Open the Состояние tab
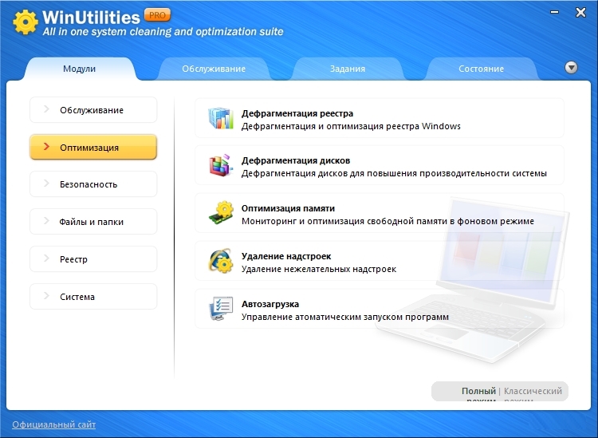This screenshot has width=598, height=438. [x=481, y=69]
